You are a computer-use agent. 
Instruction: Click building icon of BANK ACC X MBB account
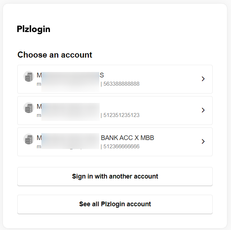(29, 139)
